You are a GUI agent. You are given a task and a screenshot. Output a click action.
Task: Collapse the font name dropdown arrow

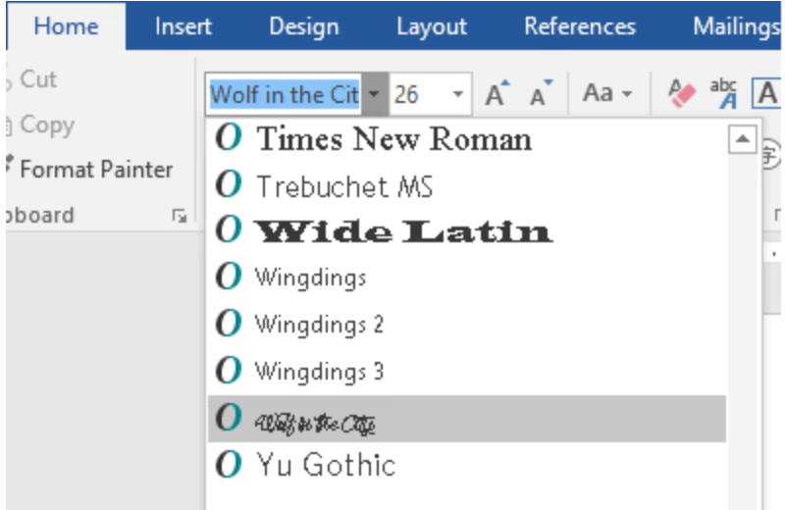[x=375, y=94]
